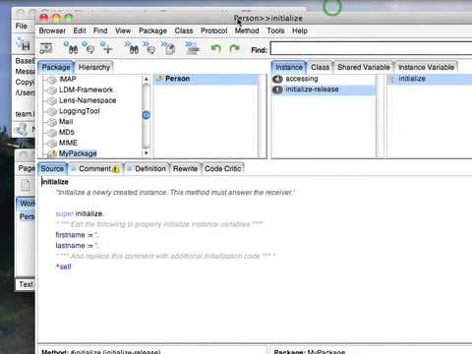Open the Find menu
Image resolution: width=472 pixels, height=354 pixels.
(100, 30)
